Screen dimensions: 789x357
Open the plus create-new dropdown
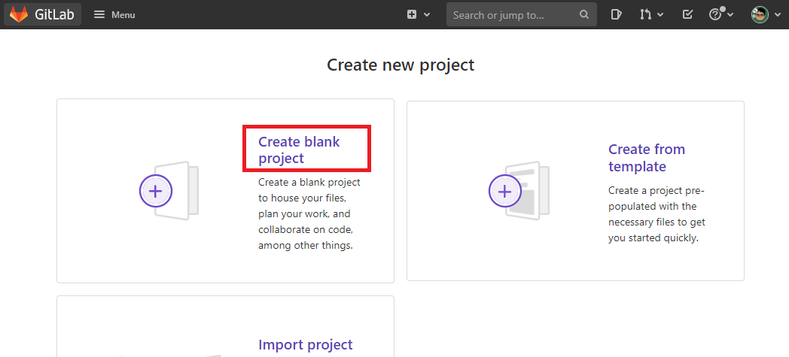(419, 14)
